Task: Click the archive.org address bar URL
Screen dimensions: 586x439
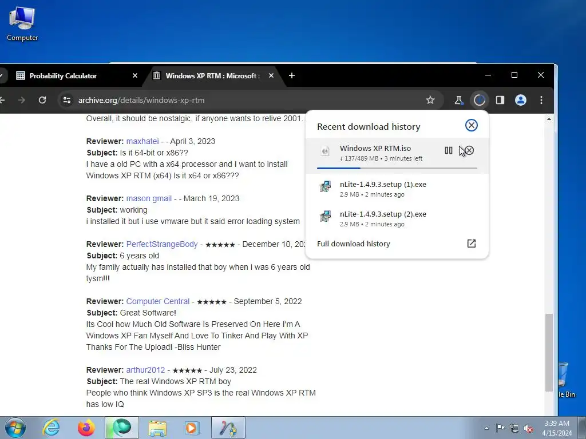Action: (x=141, y=100)
